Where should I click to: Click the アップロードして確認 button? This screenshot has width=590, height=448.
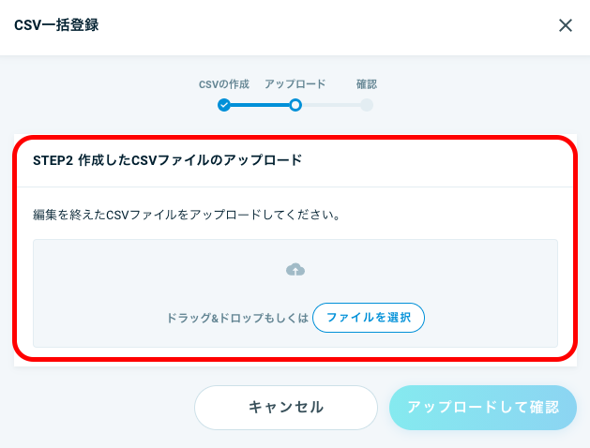(x=483, y=408)
